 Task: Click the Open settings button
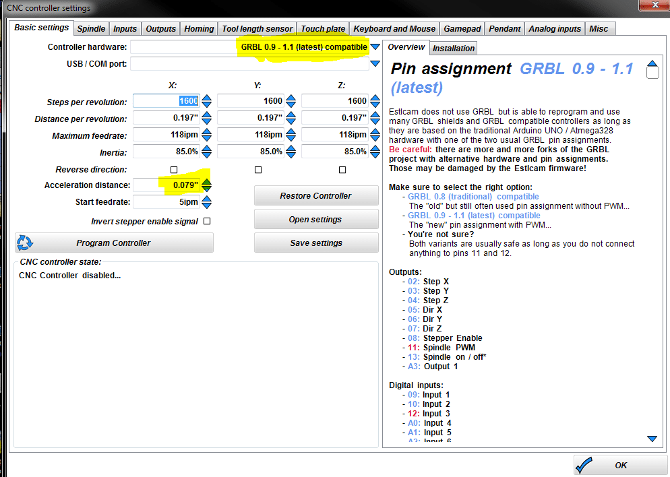316,219
